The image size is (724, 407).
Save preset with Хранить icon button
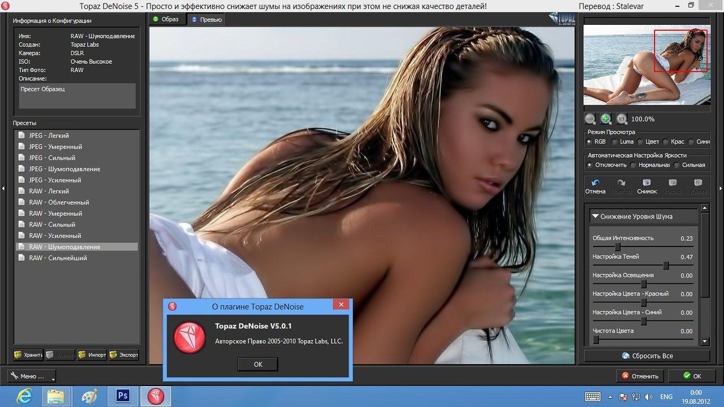tap(29, 355)
